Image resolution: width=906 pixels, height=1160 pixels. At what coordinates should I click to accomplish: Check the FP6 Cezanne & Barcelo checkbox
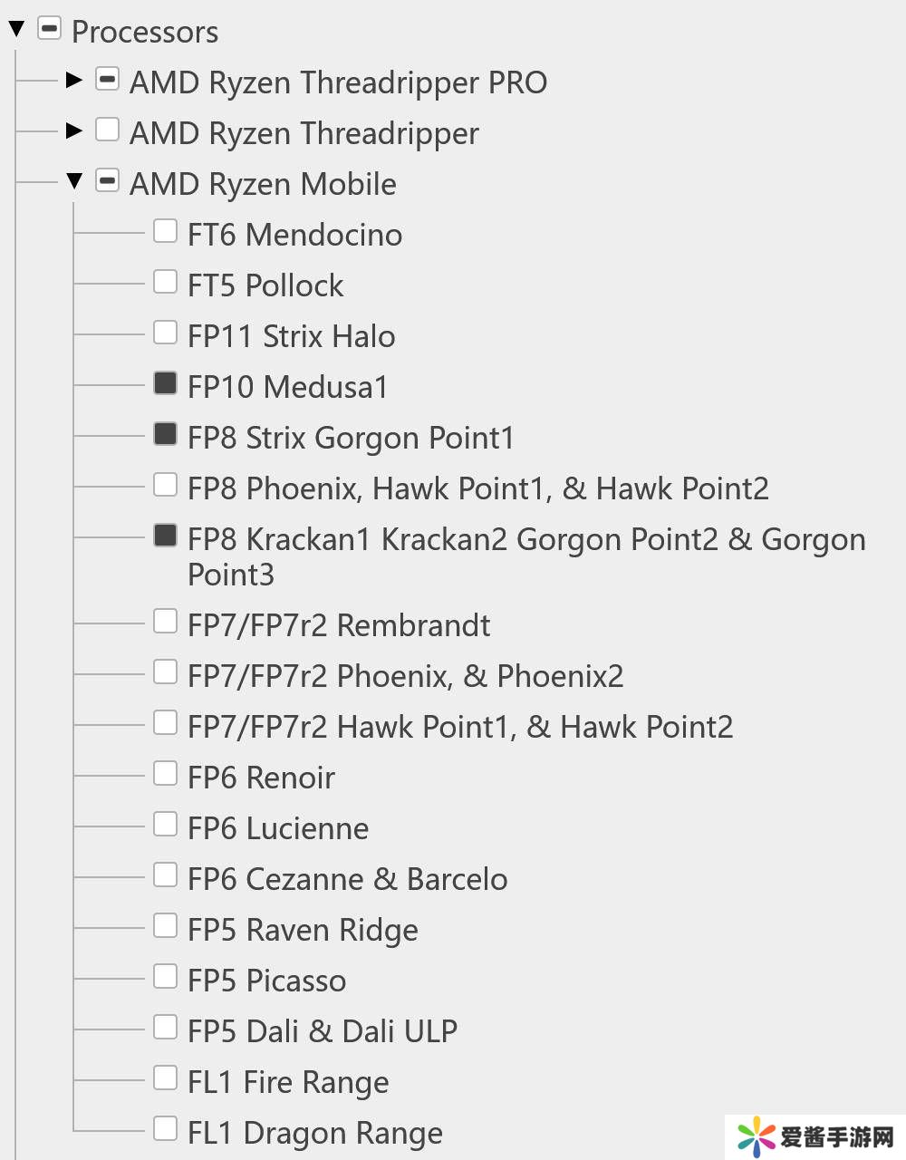[x=165, y=875]
